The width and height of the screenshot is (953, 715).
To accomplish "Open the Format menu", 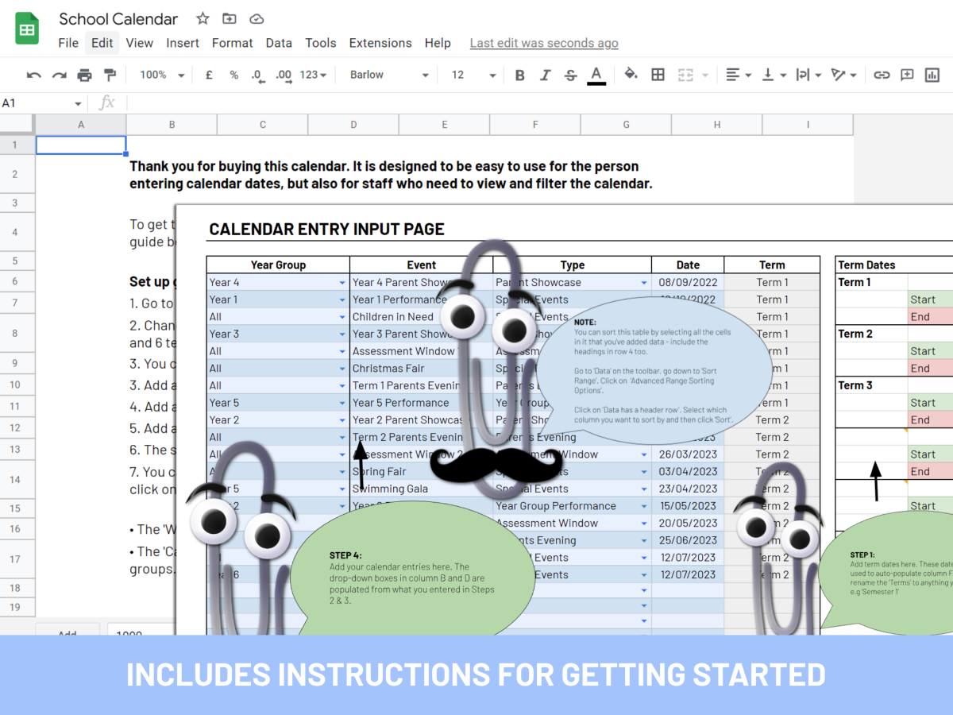I will click(232, 43).
